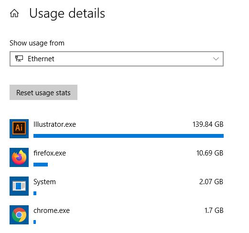Viewport: 249px width, 233px height.
Task: Click the Ethernet network icon in dropdown
Action: (19, 58)
